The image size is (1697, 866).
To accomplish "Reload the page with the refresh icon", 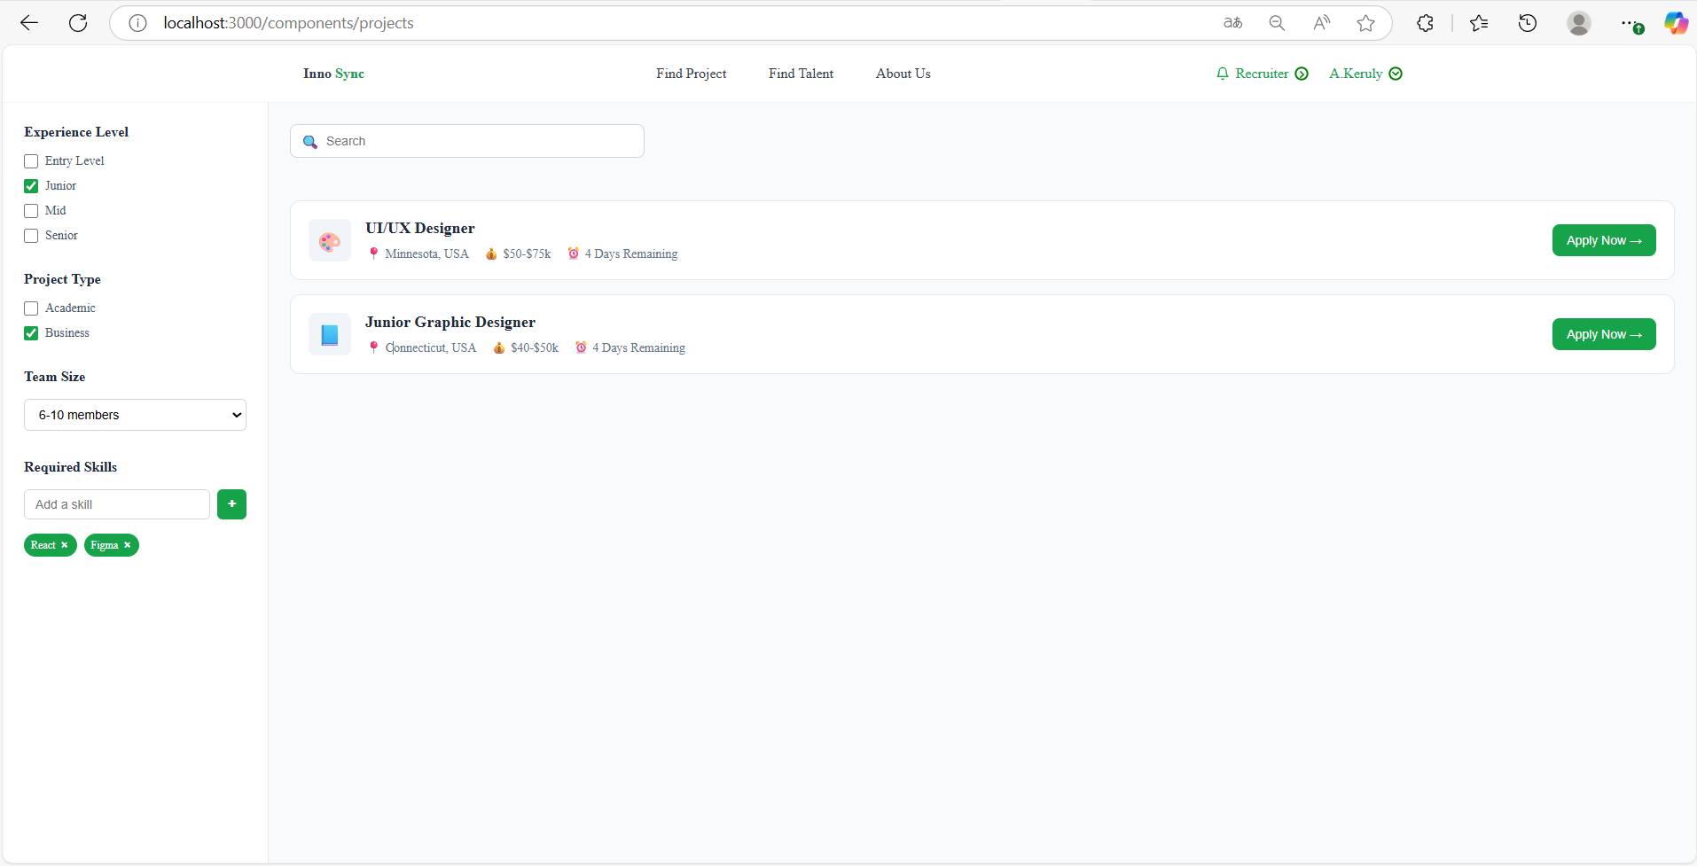I will point(78,23).
